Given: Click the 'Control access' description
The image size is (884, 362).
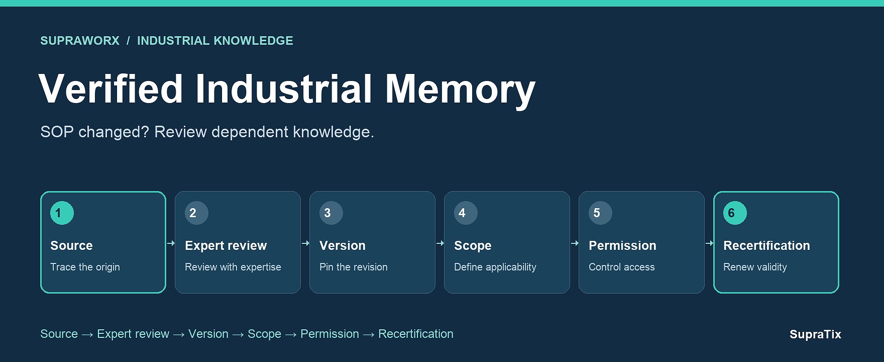Looking at the screenshot, I should coord(622,267).
